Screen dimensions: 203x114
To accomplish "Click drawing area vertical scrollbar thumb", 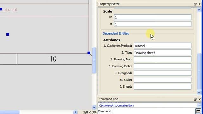I will pyautogui.click(x=94, y=60).
